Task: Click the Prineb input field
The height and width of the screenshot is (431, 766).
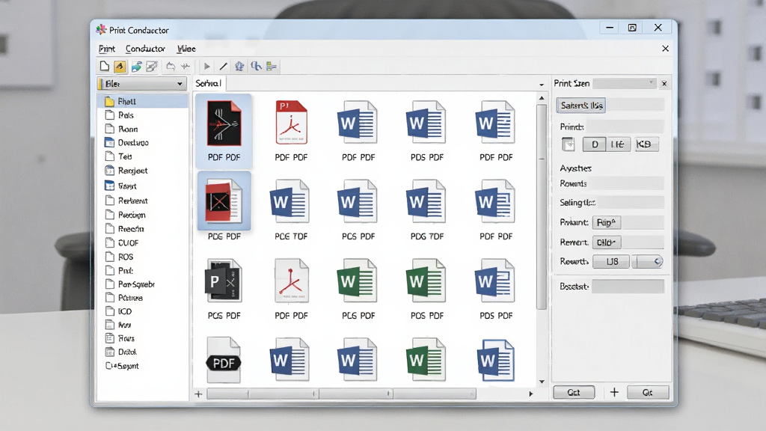Action: [625, 126]
